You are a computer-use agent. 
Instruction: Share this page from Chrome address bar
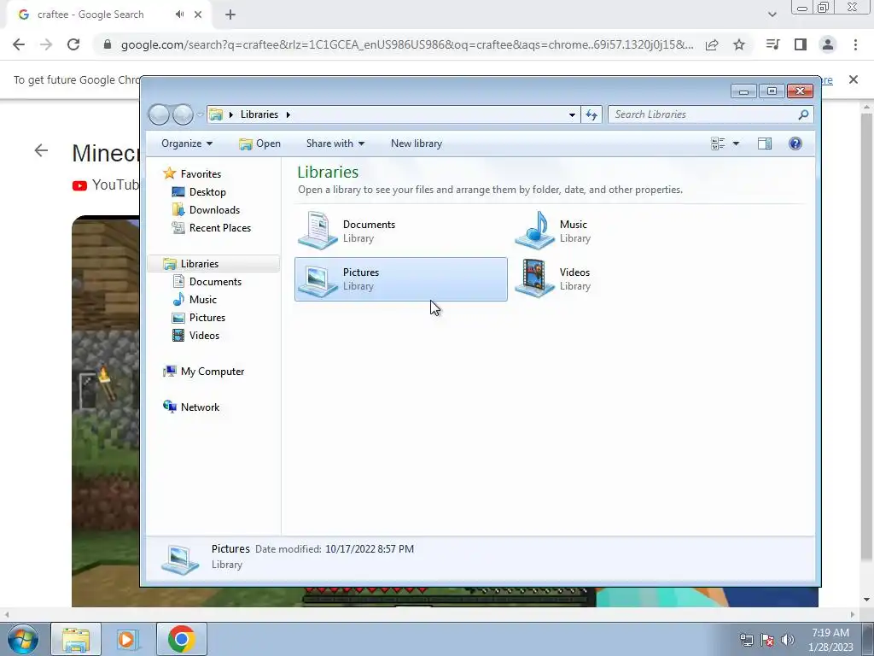pos(712,44)
